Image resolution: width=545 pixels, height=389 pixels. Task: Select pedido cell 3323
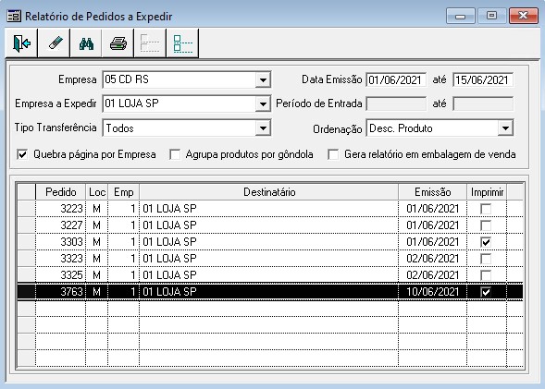point(60,259)
